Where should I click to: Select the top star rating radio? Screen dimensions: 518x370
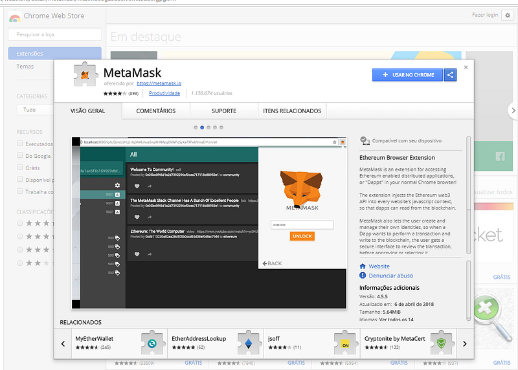20,223
